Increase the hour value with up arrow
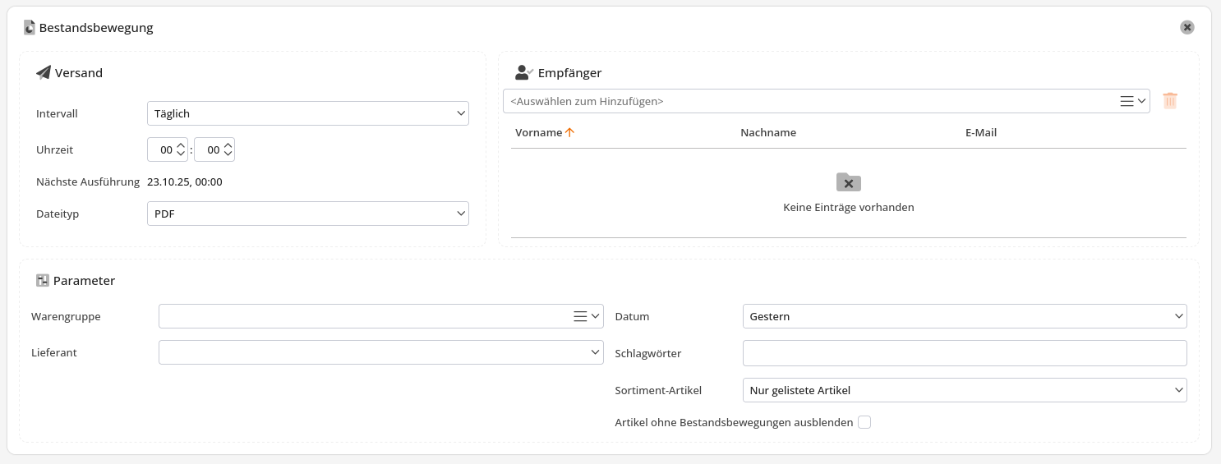Screen dimensions: 1221x464 (181, 145)
